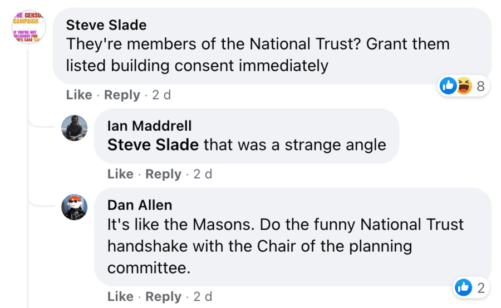Reply to Steve Slade's comment
This screenshot has height=308, width=501.
click(x=122, y=95)
